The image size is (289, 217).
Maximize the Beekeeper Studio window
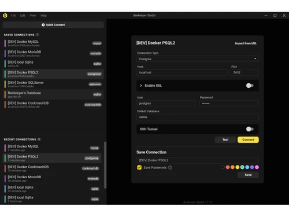coord(275,16)
